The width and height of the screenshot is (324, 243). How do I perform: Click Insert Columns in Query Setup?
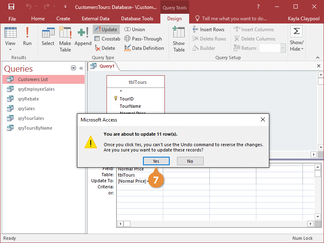pyautogui.click(x=254, y=30)
